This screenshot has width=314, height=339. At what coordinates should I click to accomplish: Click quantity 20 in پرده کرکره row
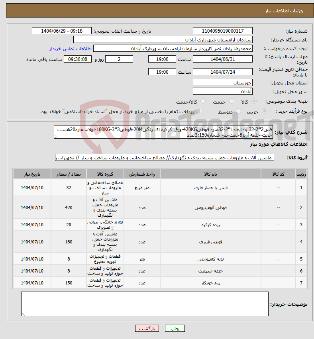(69, 225)
